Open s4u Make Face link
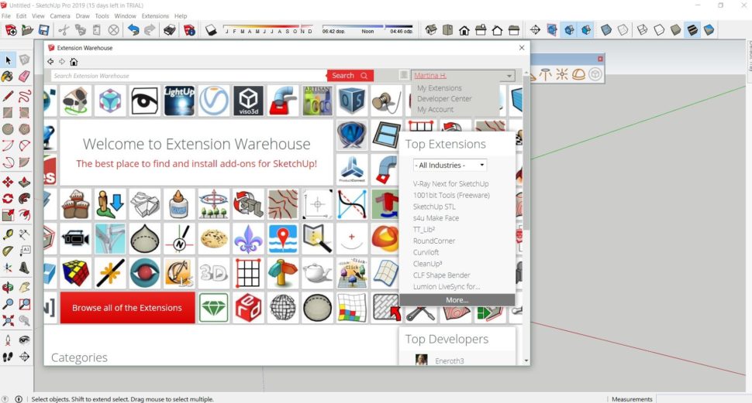 [x=436, y=218]
